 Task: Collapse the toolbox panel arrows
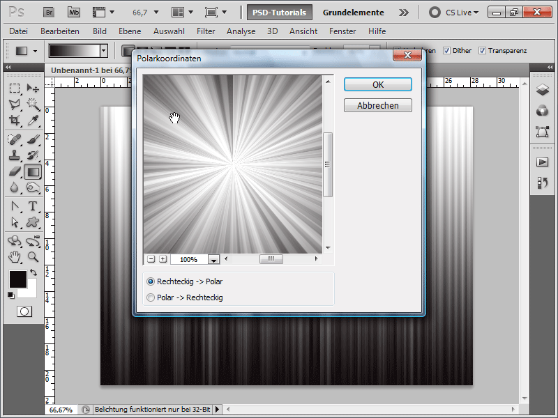(x=8, y=67)
